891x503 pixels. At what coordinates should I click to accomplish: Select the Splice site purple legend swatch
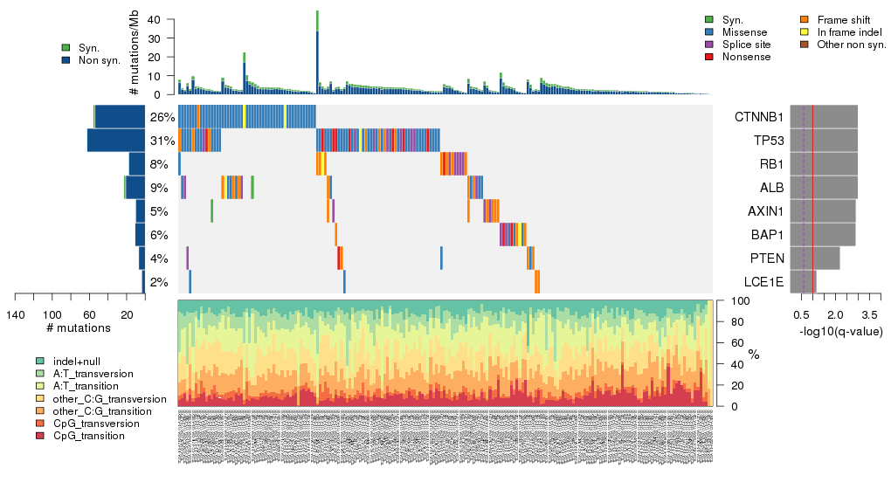[709, 45]
